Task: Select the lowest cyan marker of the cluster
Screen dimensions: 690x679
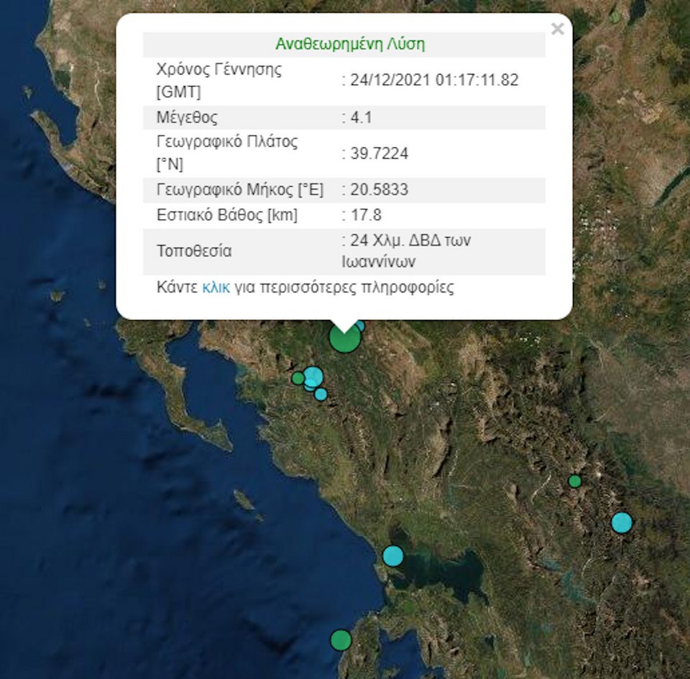Action: click(x=321, y=394)
